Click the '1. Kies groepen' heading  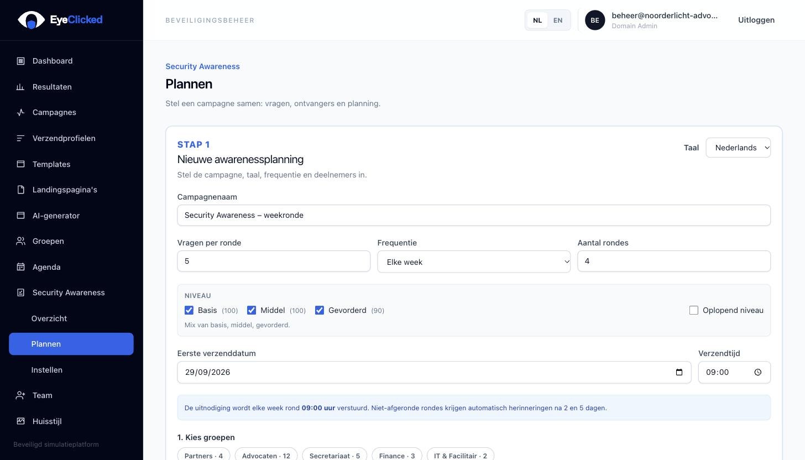[x=206, y=437]
